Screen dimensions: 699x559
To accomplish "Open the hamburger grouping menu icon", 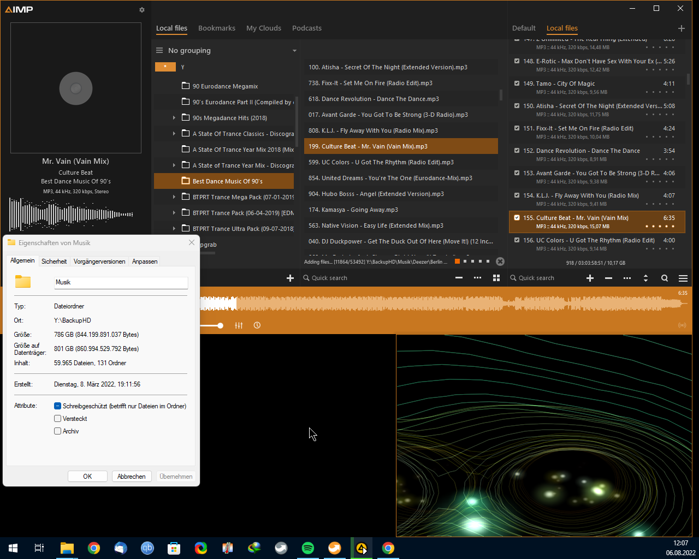I will coord(159,50).
